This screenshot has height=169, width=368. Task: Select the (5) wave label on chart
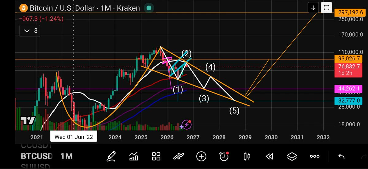tap(235, 110)
